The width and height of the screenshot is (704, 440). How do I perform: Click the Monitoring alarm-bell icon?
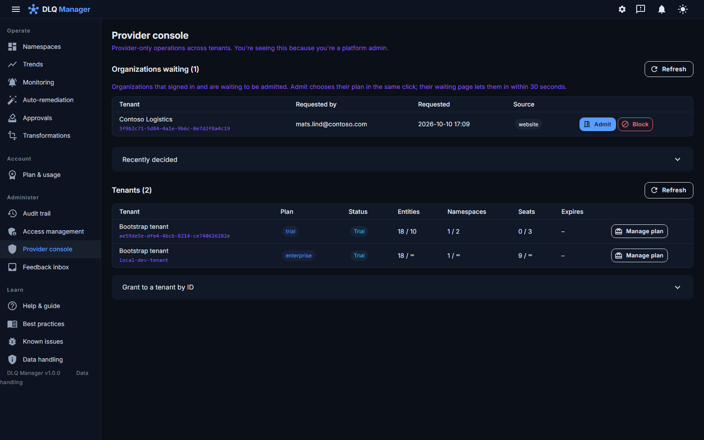click(12, 82)
